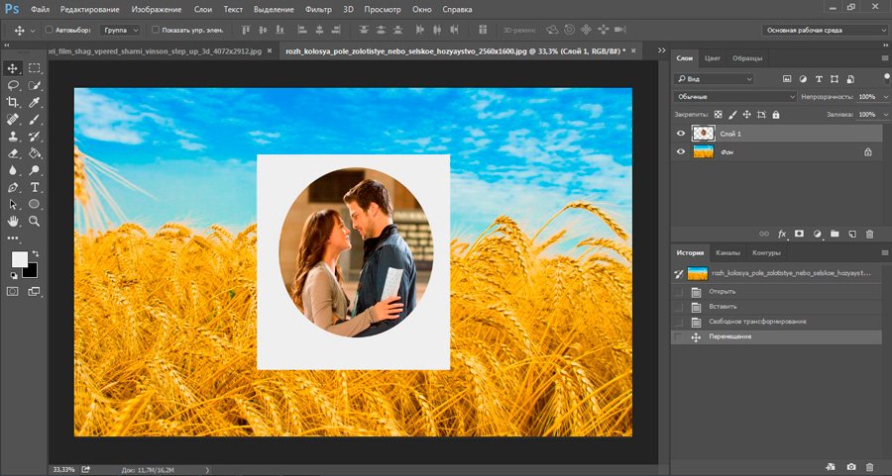Select the Crop tool
This screenshot has height=476, width=892.
point(13,102)
